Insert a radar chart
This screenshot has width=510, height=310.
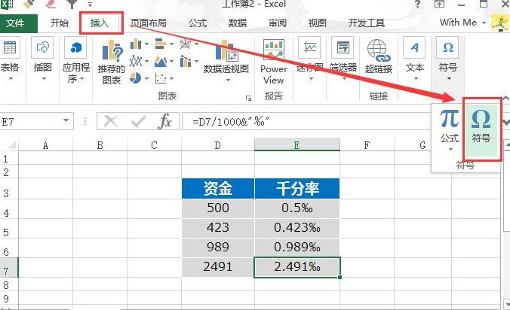click(x=189, y=44)
